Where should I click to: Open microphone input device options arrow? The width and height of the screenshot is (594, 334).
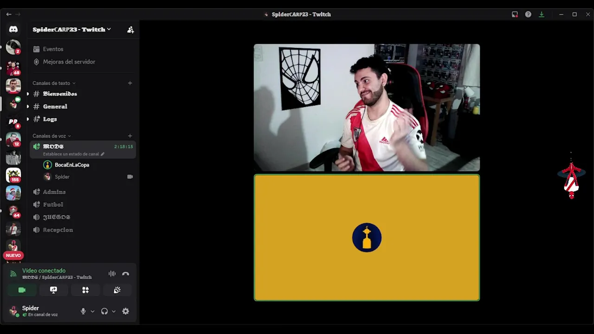click(92, 311)
